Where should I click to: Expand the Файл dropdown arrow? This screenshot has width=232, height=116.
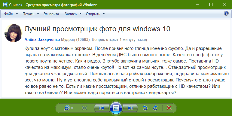17,14
